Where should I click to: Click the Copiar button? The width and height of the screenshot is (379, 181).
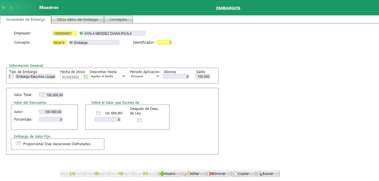pyautogui.click(x=243, y=173)
